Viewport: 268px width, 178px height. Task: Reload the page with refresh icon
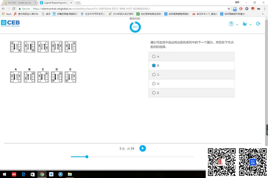14,9
